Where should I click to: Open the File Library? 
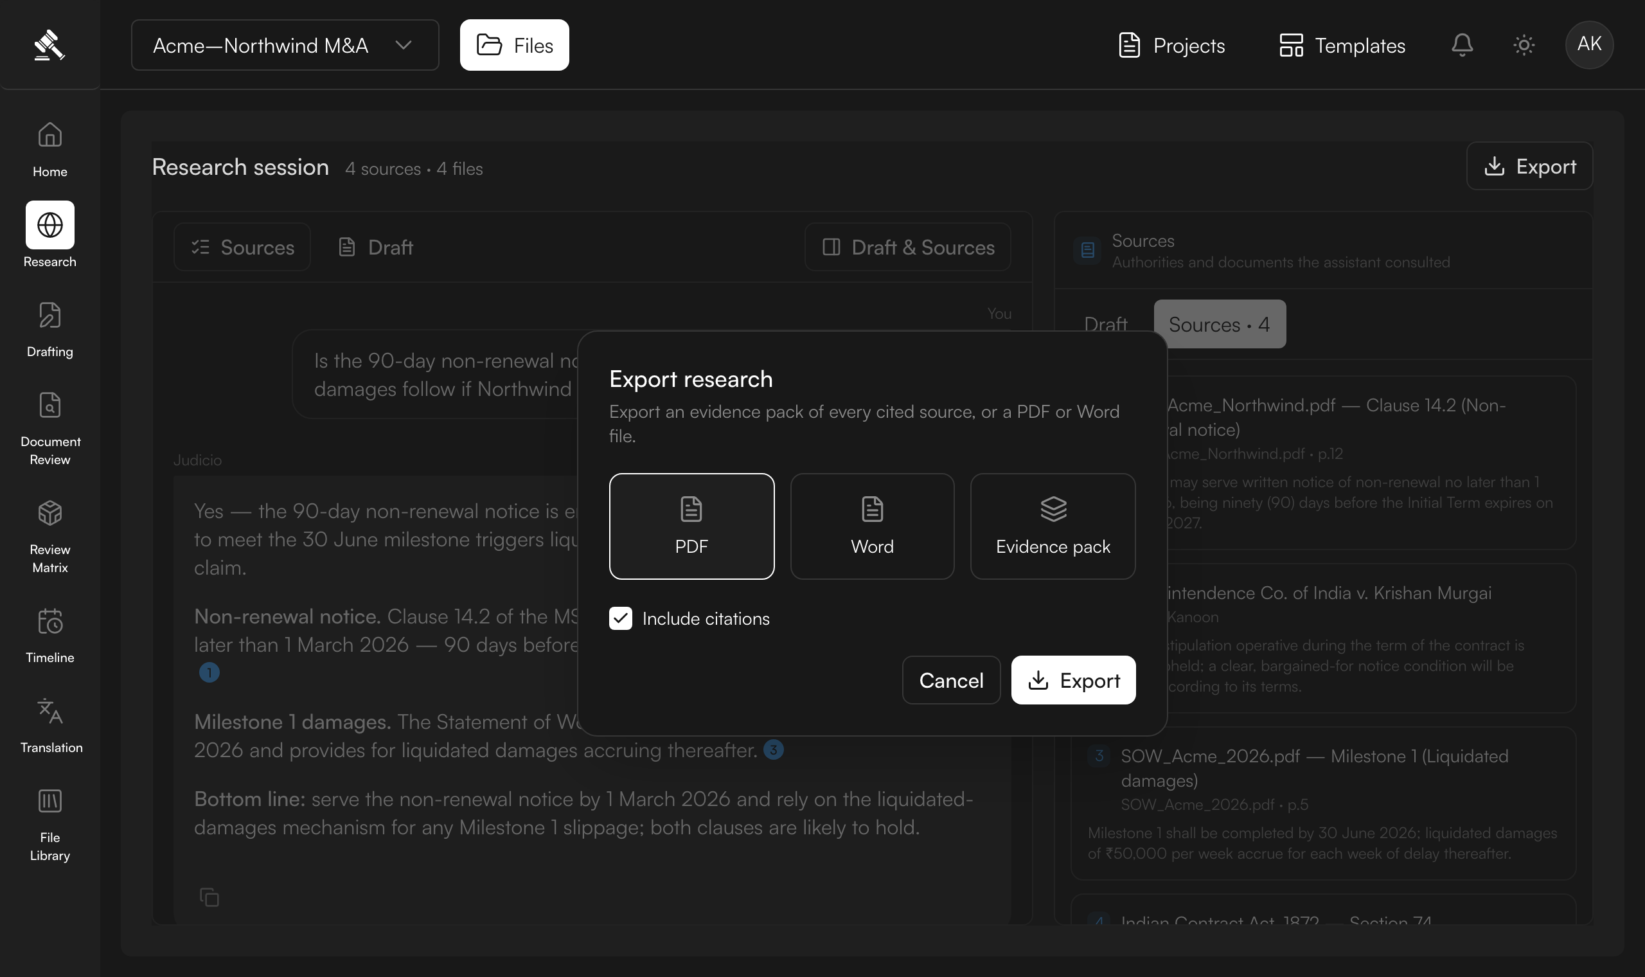[x=50, y=824]
